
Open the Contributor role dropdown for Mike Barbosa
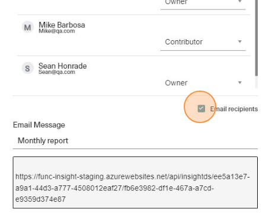(203, 42)
